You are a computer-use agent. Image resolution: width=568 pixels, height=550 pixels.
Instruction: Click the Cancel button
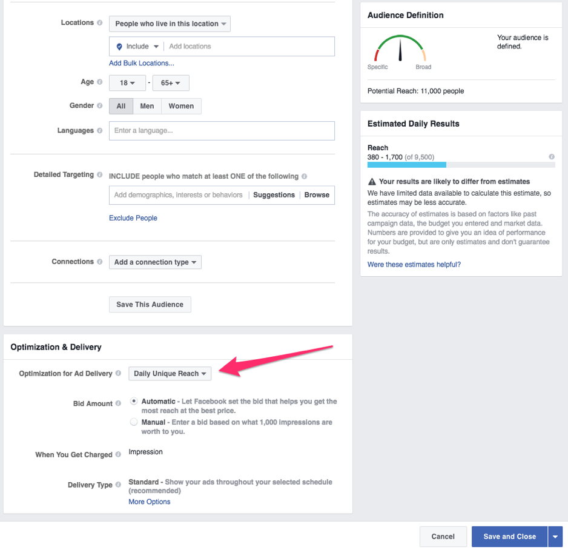pos(443,537)
